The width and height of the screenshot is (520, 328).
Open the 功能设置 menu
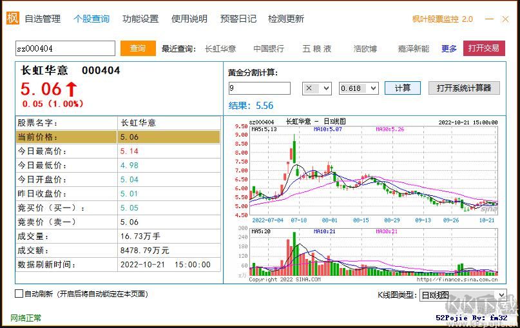click(140, 19)
